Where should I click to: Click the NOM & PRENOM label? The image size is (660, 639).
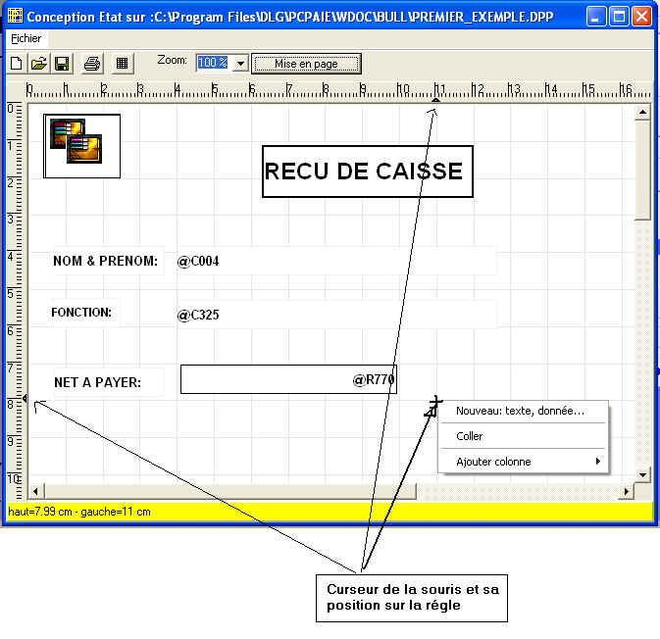(105, 262)
